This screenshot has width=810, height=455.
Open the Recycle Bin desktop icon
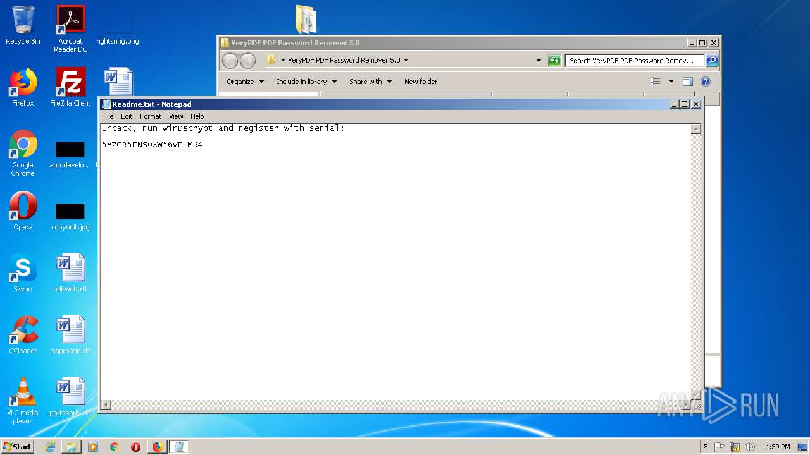23,25
